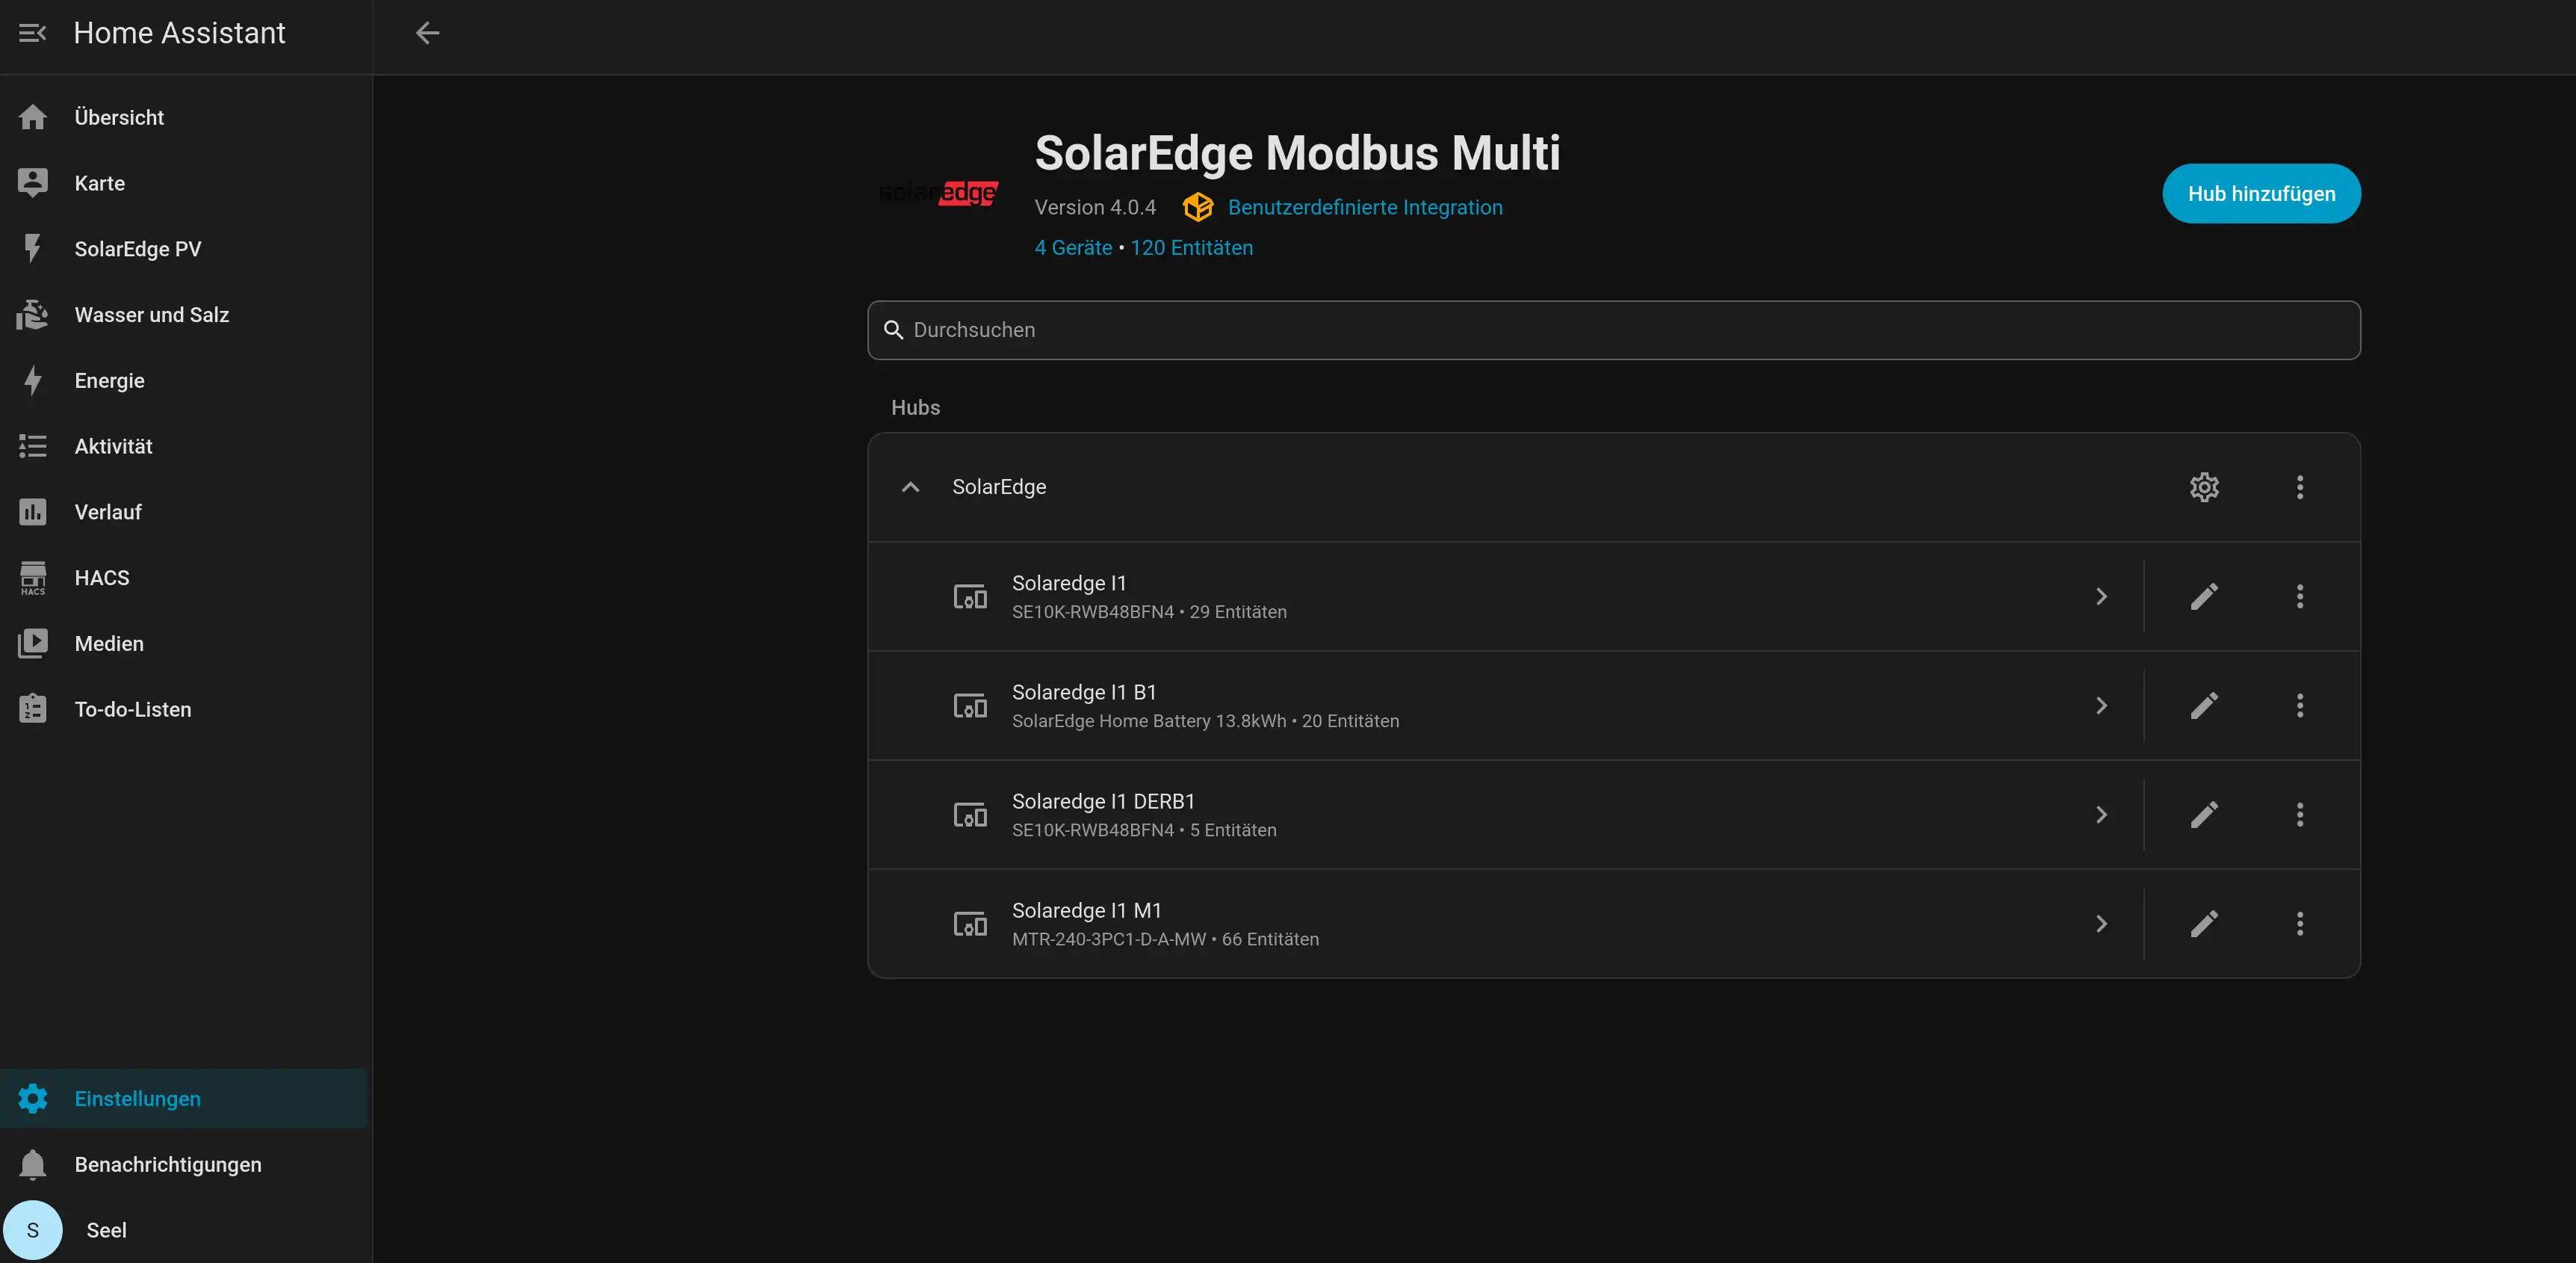Open Solaredge I1 DERB1 device chevron
The height and width of the screenshot is (1263, 2576).
point(2101,815)
